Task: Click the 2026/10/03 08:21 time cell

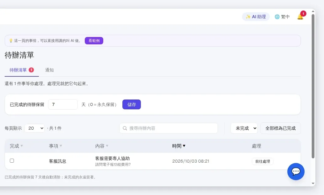Action: (x=191, y=161)
